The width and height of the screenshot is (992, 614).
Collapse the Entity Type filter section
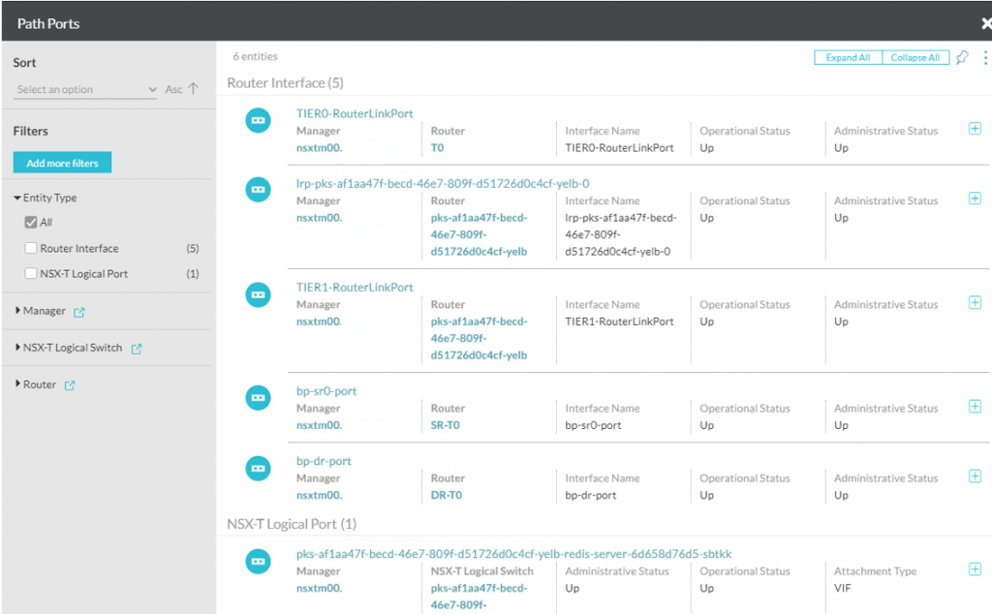coord(17,199)
